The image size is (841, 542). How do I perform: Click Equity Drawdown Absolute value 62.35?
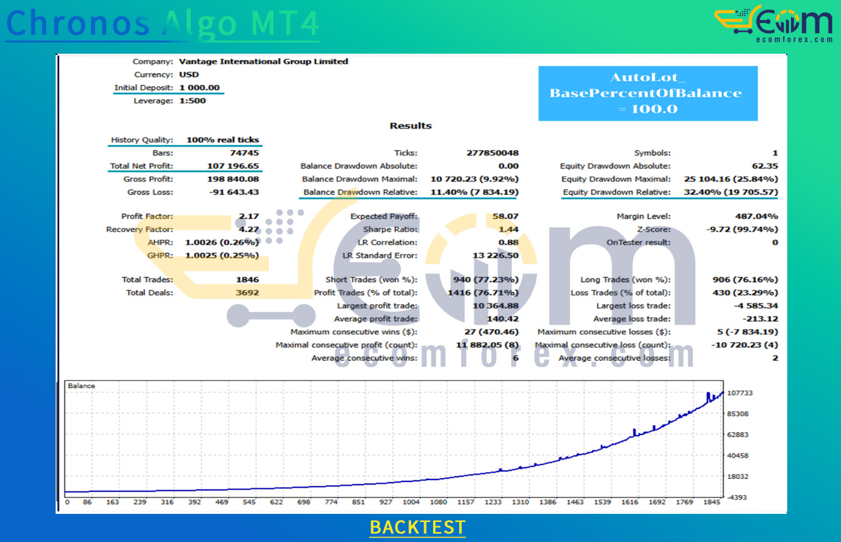coord(765,167)
